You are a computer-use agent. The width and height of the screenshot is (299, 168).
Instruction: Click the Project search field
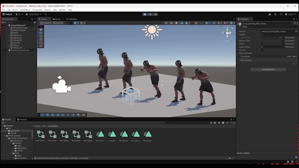point(186,123)
